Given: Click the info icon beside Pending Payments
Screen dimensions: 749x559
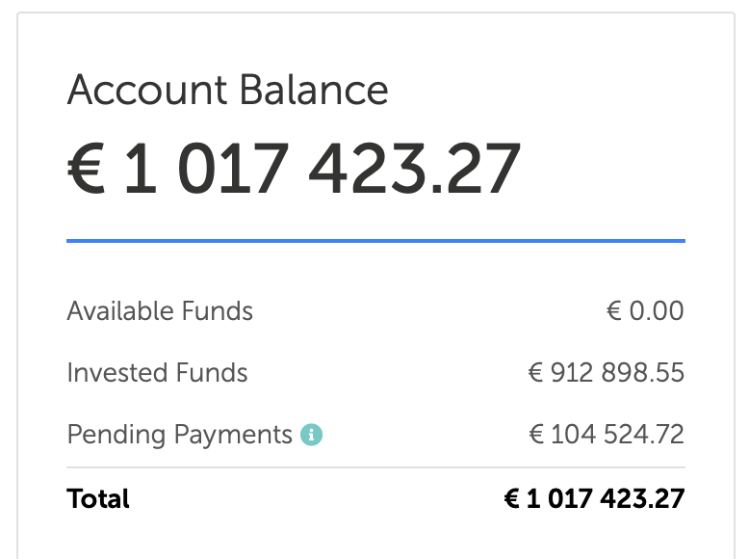Looking at the screenshot, I should [311, 435].
